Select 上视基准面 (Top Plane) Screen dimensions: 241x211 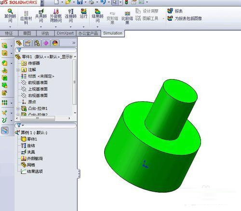pyautogui.click(x=34, y=89)
